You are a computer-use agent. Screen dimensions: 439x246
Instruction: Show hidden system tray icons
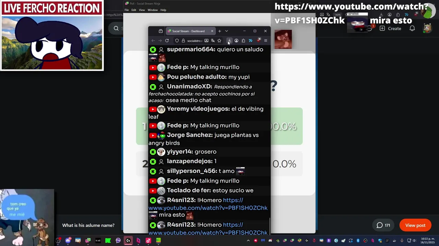248,241
